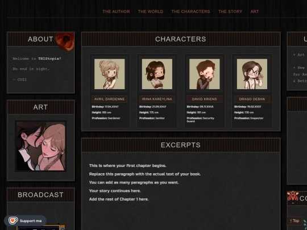Select the Drago Deban name button

[252, 99]
